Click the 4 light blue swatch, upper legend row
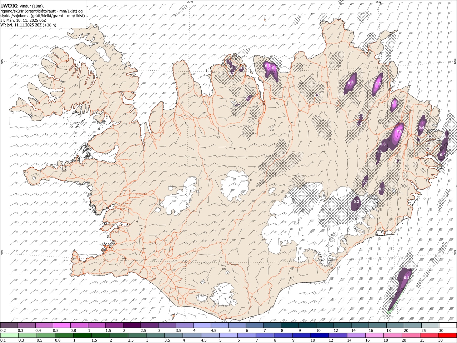The height and width of the screenshot is (343, 457). tap(202, 325)
